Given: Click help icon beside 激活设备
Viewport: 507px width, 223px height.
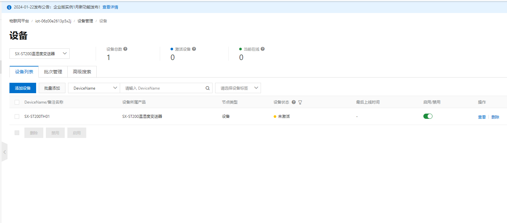Looking at the screenshot, I should click(x=194, y=49).
